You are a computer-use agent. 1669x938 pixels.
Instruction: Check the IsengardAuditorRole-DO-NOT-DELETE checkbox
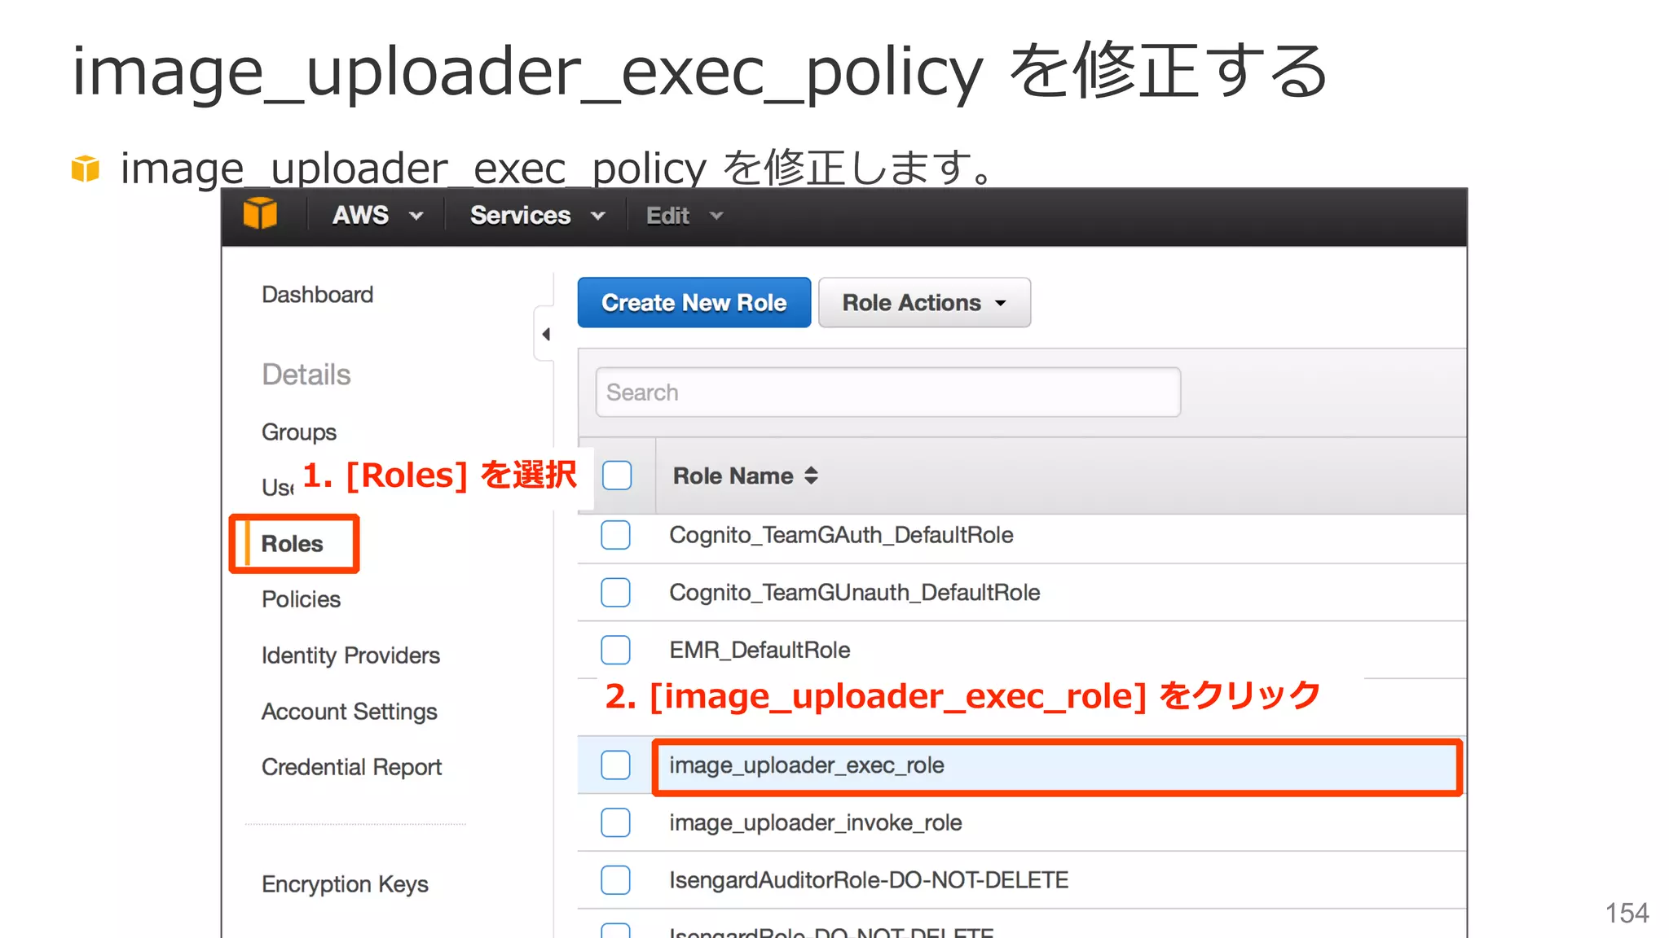[615, 880]
